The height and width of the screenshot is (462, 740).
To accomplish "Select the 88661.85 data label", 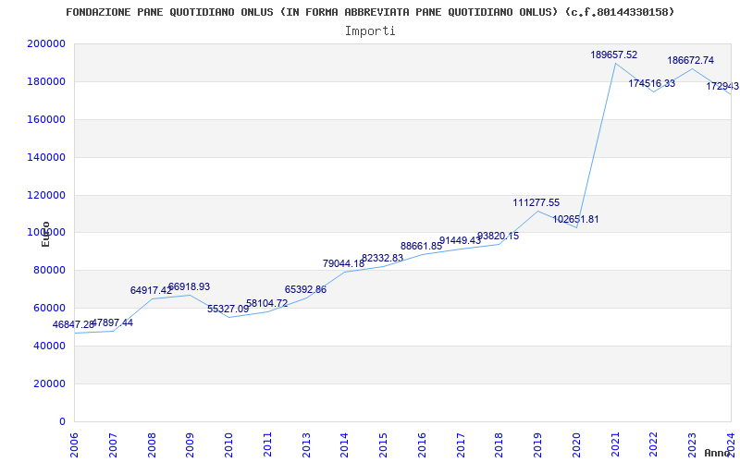I will pos(422,246).
